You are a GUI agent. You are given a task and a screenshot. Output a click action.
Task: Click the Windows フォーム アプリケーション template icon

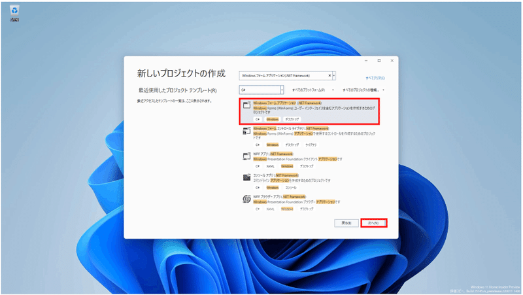246,105
